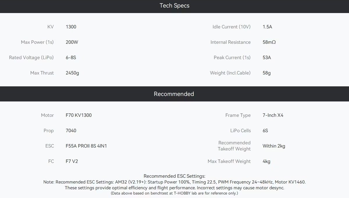Click the 7-Inch X4 frame type value
The width and height of the screenshot is (349, 198).
pyautogui.click(x=273, y=115)
